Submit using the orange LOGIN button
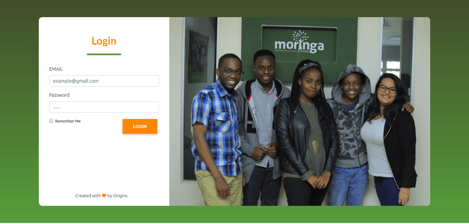The height and width of the screenshot is (224, 469). (x=140, y=126)
